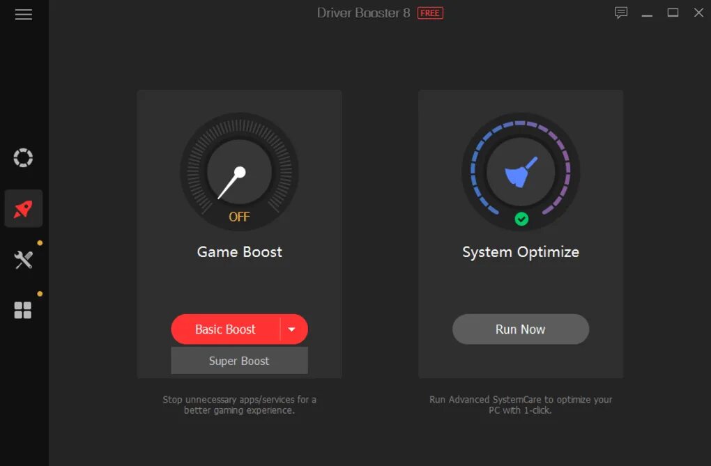
Task: Open the feedback chat icon
Action: pyautogui.click(x=621, y=13)
